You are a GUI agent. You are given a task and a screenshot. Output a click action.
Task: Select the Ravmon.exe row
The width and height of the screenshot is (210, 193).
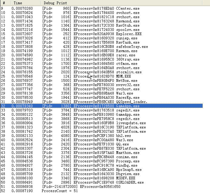pos(102,51)
